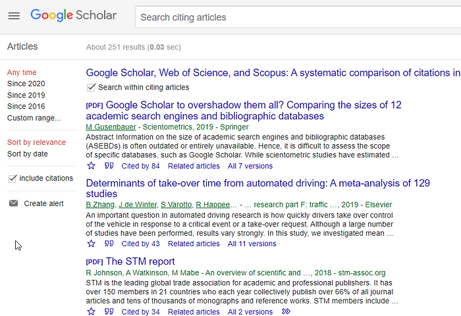Open author R Happee profile
The image size is (461, 316).
point(213,205)
